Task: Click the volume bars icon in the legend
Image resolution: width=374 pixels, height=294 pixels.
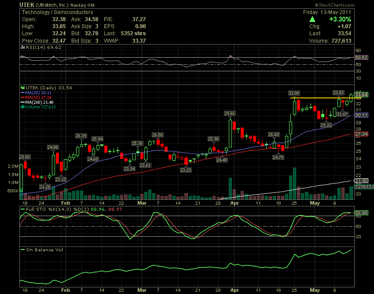Action: [x=22, y=107]
